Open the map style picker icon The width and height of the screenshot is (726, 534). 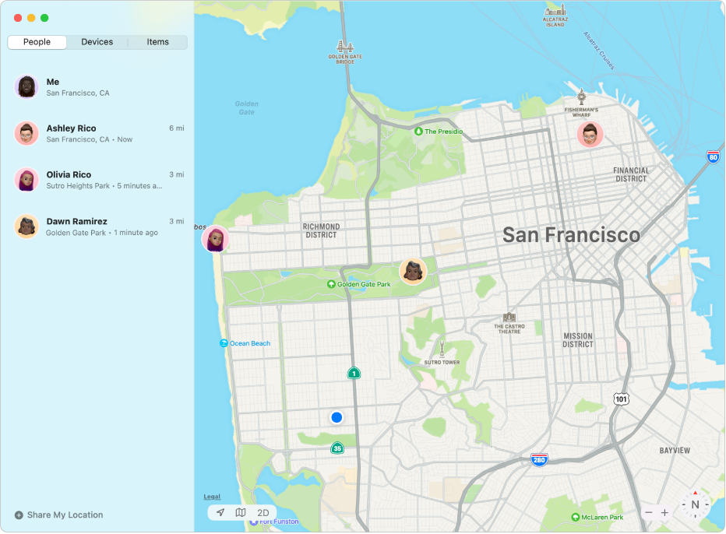click(x=241, y=512)
